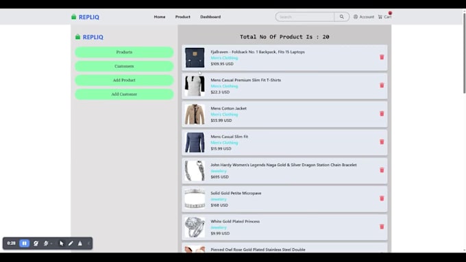Click the White Gold Plated Princess ring thumbnail
The image size is (466, 262).
tap(195, 227)
